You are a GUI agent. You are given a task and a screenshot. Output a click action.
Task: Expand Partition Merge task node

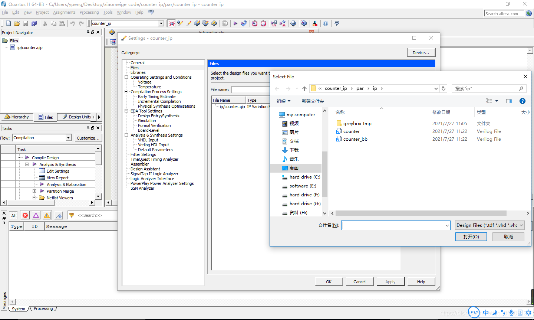[34, 191]
